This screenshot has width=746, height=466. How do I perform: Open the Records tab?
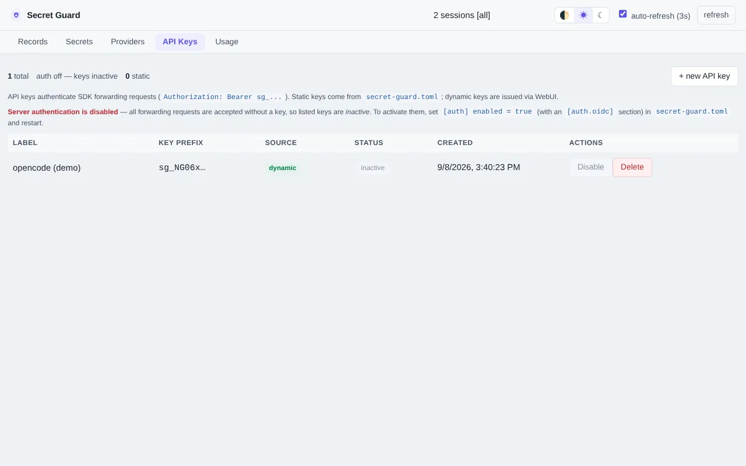tap(33, 42)
